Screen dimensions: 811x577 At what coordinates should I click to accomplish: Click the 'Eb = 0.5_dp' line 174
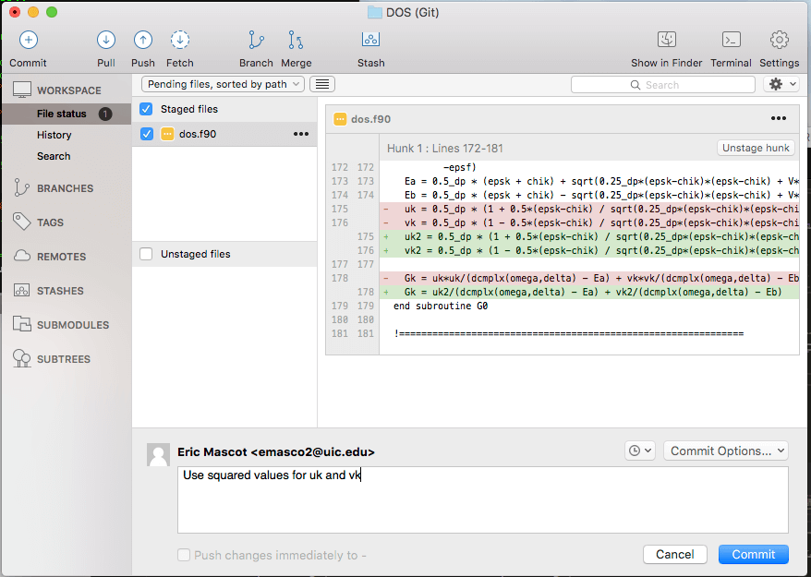click(x=589, y=195)
